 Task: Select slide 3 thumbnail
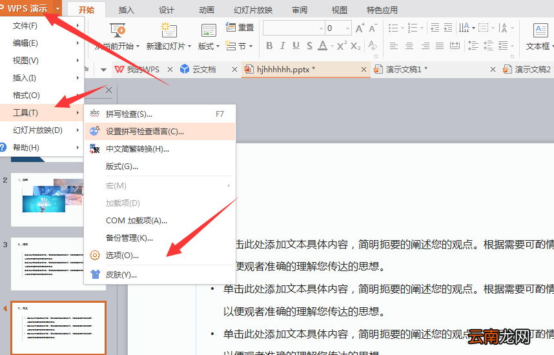[47, 264]
